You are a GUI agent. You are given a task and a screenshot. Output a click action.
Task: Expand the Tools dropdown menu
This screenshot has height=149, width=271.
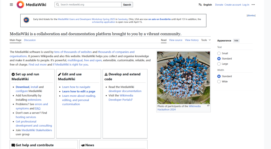pyautogui.click(x=206, y=40)
